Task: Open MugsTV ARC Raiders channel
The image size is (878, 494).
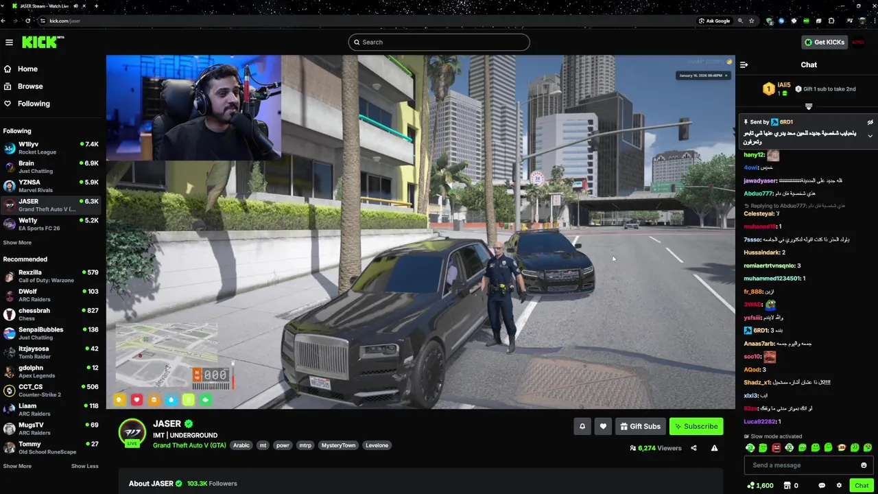Action: 51,429
